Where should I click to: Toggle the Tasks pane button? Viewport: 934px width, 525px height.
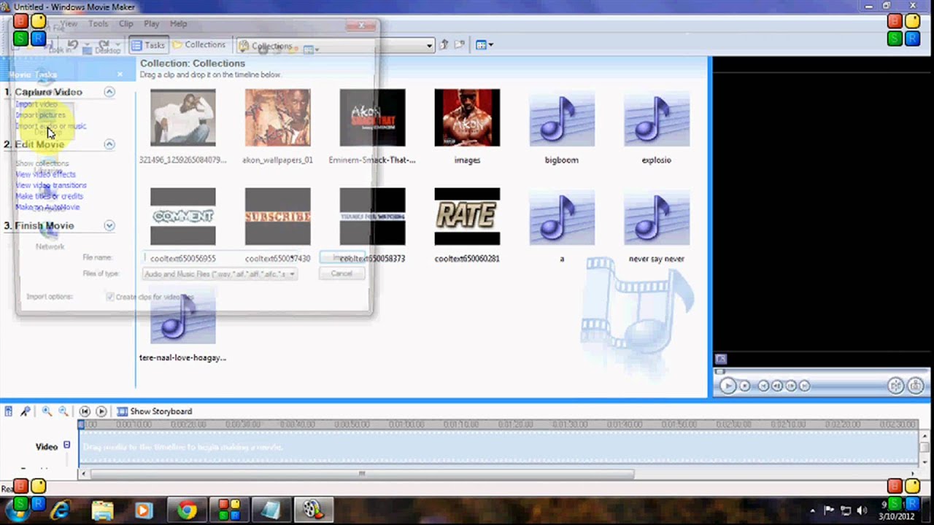pyautogui.click(x=148, y=45)
